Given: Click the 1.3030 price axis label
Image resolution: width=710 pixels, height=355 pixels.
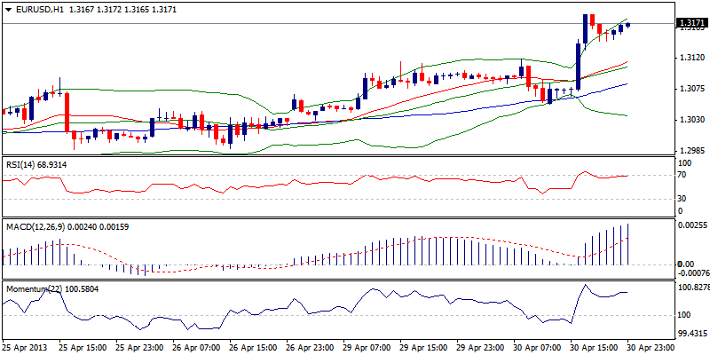Looking at the screenshot, I should (x=690, y=120).
